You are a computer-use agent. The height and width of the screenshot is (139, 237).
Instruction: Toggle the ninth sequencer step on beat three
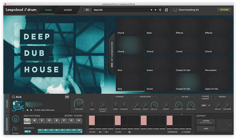coord(144,120)
